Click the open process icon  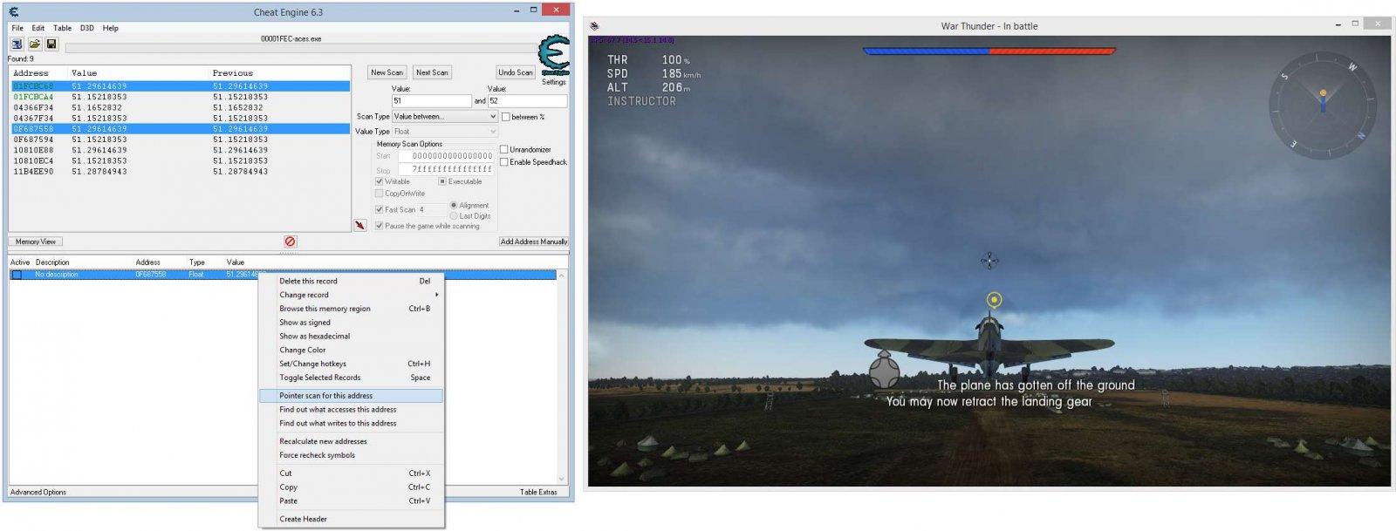click(x=17, y=44)
